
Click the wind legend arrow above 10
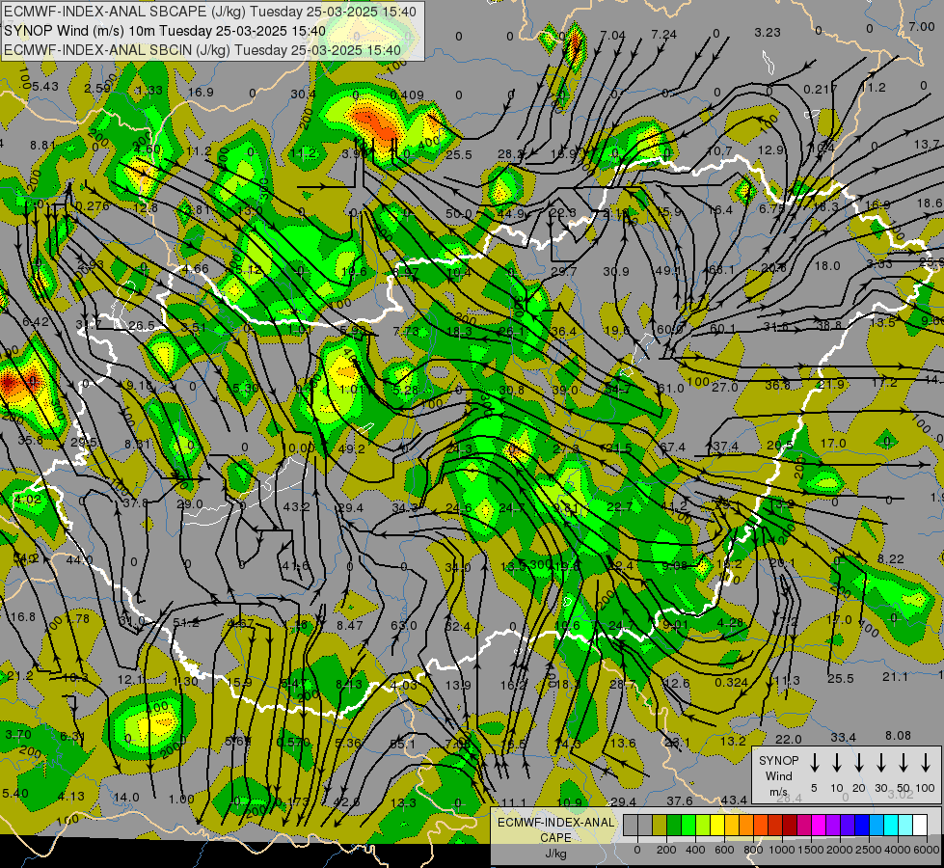click(x=836, y=763)
